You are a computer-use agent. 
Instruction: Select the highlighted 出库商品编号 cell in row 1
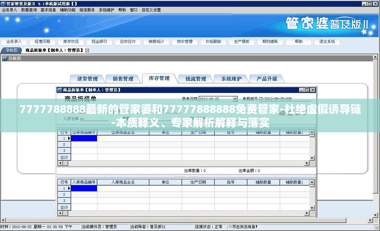[84, 138]
